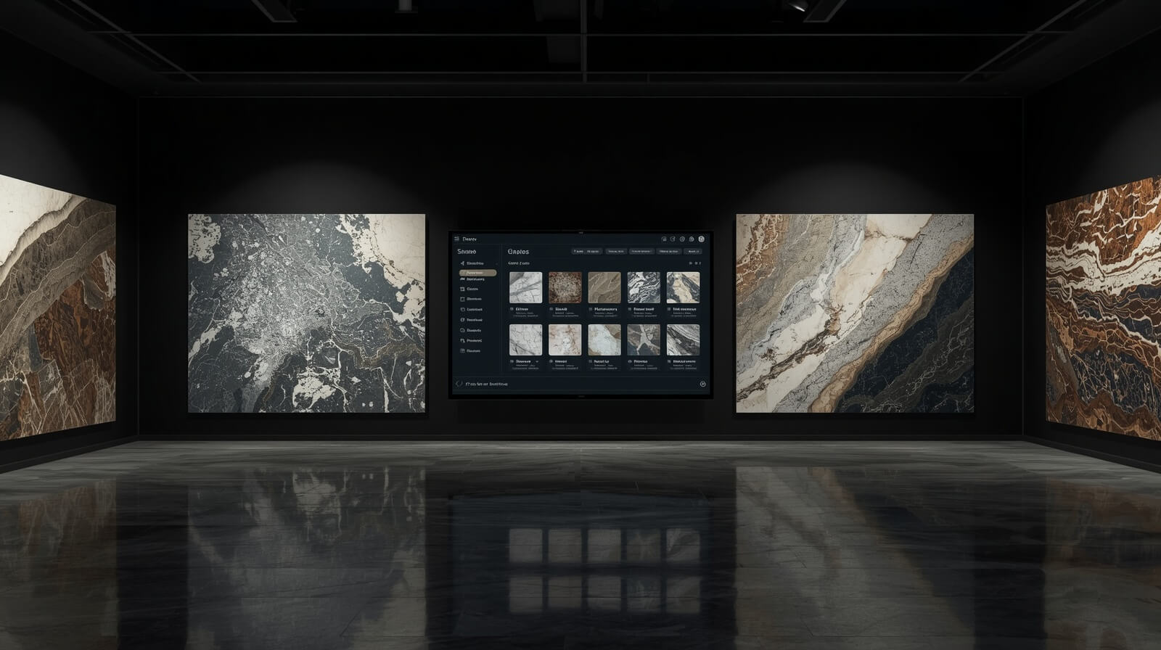This screenshot has width=1161, height=650.
Task: Open the white marble thumbnail with a diagonal gray vein
Action: pyautogui.click(x=526, y=287)
